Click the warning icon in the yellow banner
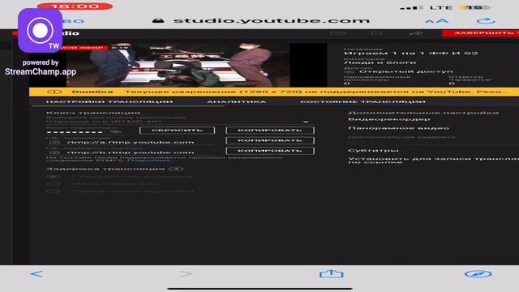Viewport: 519px width, 292px height. [54, 92]
